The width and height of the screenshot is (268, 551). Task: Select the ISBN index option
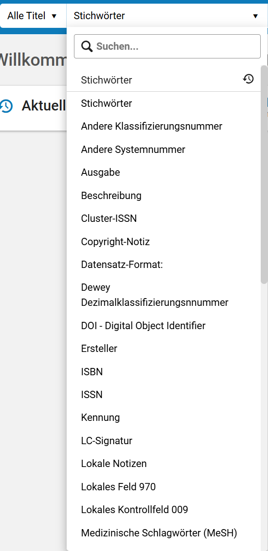[x=163, y=372]
